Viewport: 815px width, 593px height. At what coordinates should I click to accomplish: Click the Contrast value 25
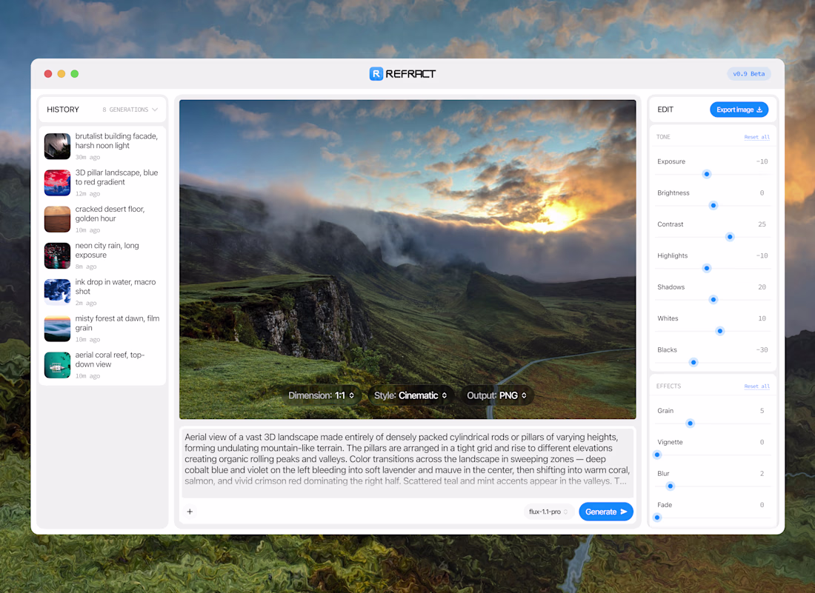click(x=762, y=224)
